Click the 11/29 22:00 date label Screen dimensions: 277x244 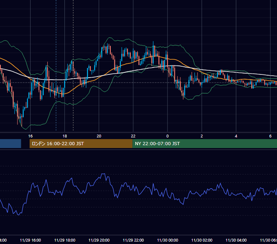point(133,240)
